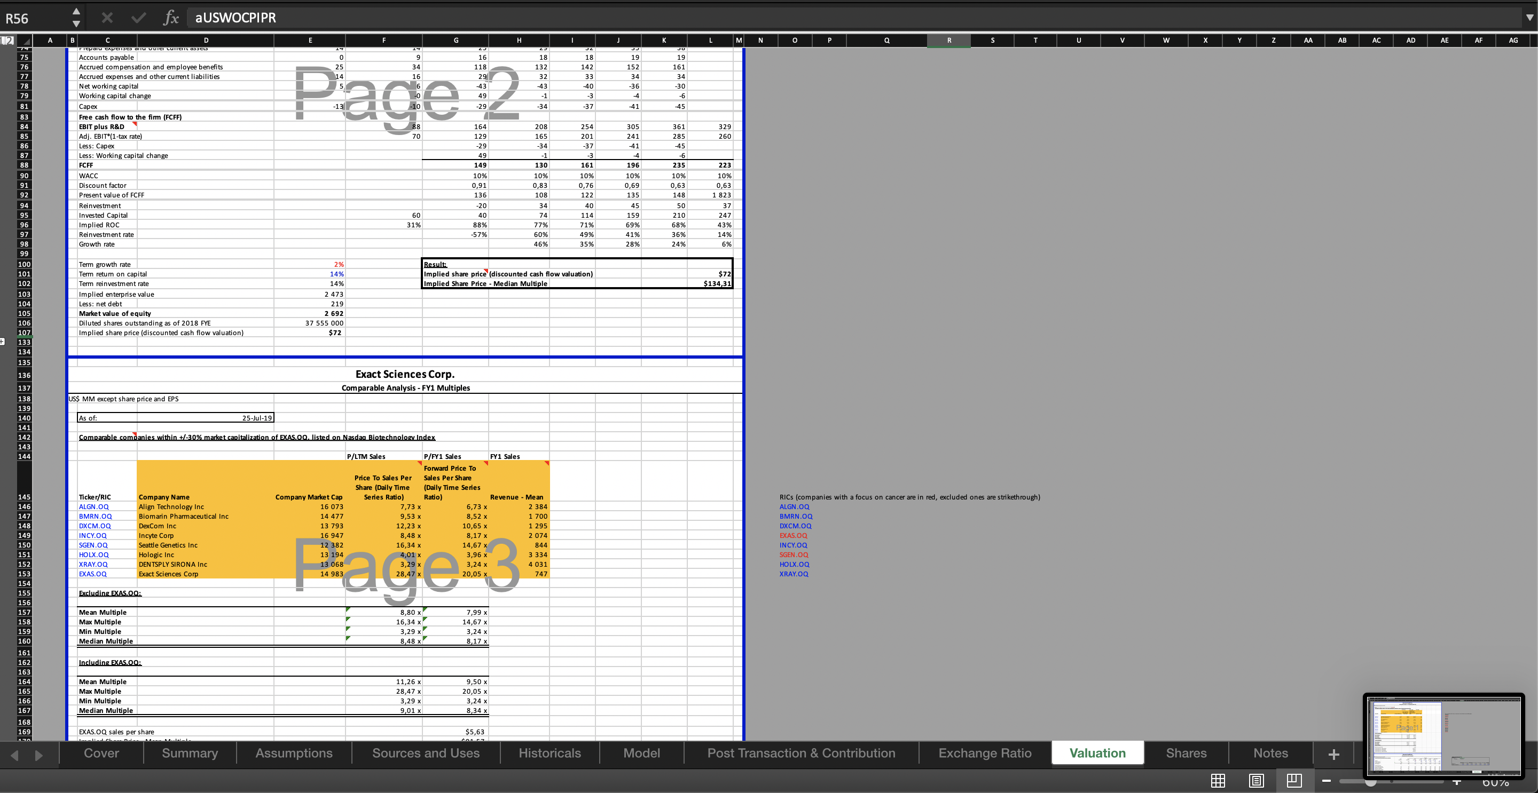Open the Notes sheet tab
This screenshot has width=1538, height=793.
click(x=1270, y=753)
